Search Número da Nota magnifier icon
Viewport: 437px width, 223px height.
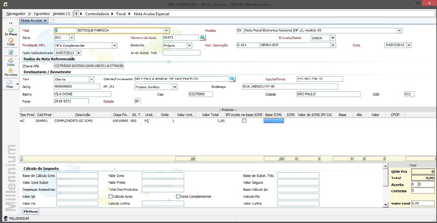(202, 38)
